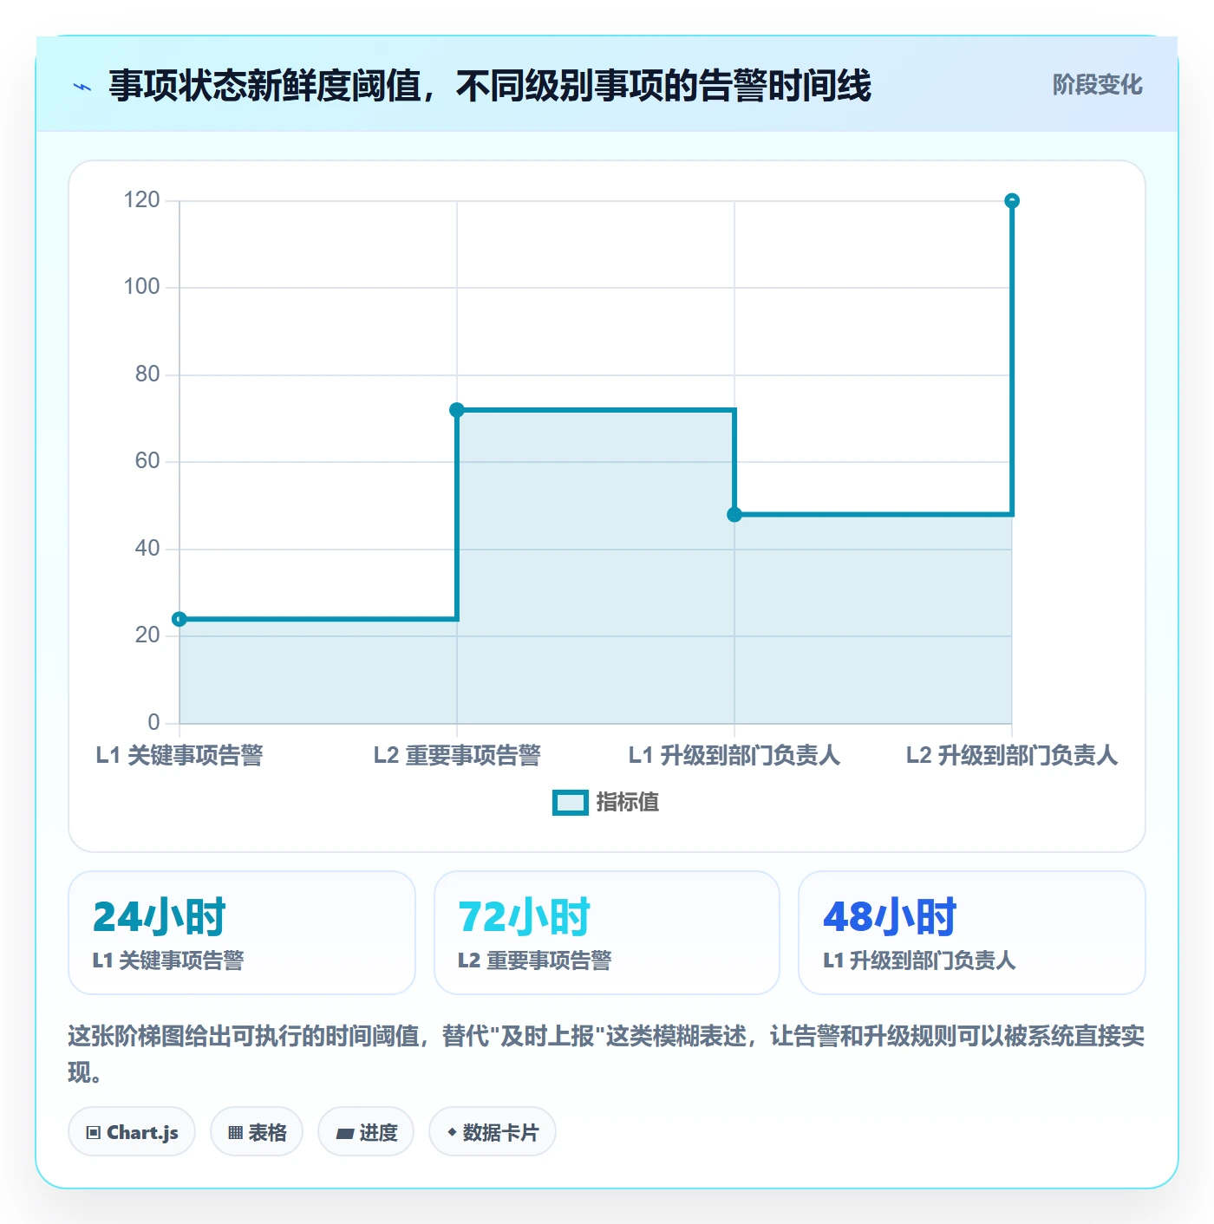
Task: Click the 指标值 legend text
Action: click(x=628, y=803)
